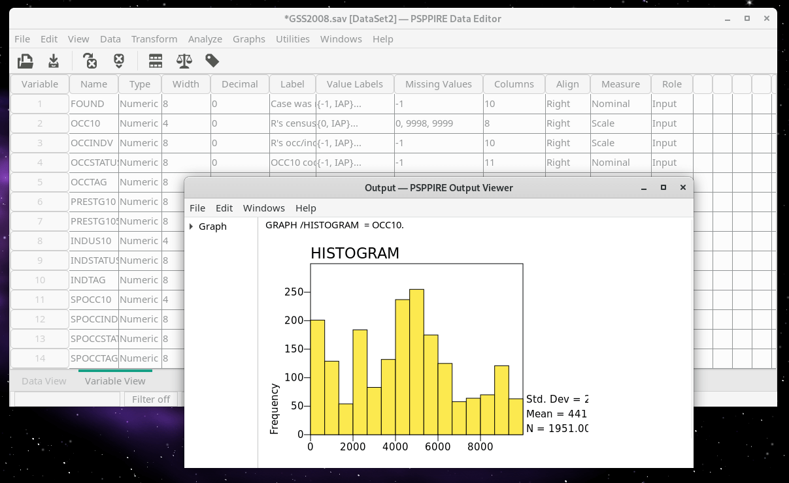Viewport: 789px width, 483px height.
Task: Click the Open file folder icon
Action: coord(25,61)
